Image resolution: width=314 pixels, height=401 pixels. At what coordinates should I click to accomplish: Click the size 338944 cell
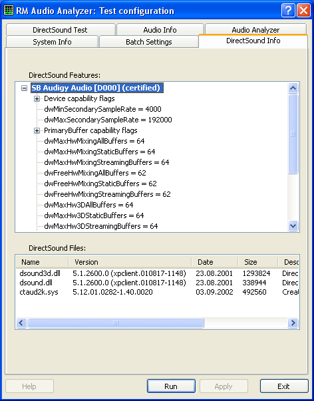click(x=254, y=283)
